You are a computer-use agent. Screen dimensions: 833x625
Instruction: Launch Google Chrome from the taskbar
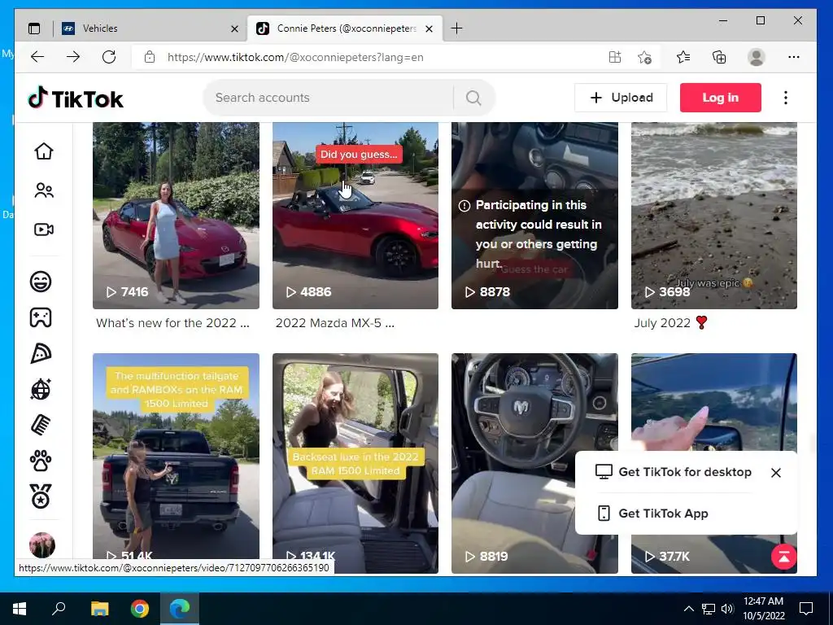[x=140, y=609]
